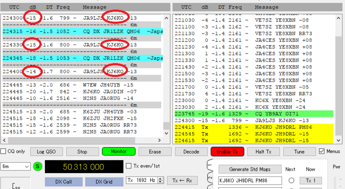Click the Log QSO button

click(46, 152)
